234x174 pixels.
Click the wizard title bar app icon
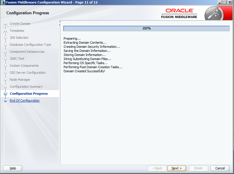pos(3,2)
